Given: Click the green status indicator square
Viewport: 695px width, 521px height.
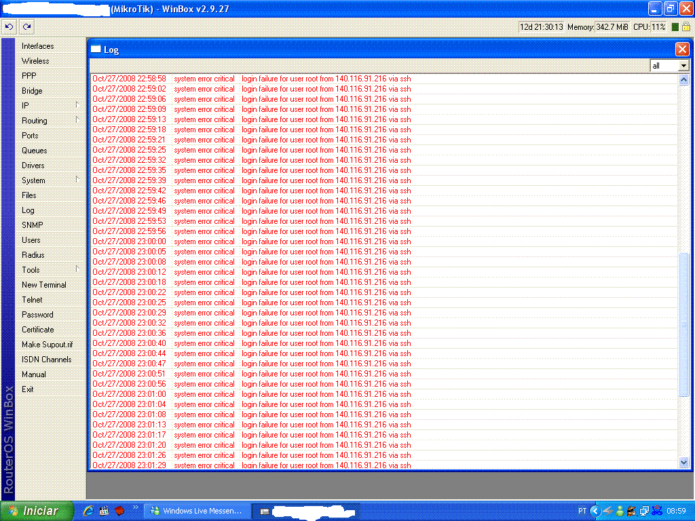Looking at the screenshot, I should [x=675, y=27].
